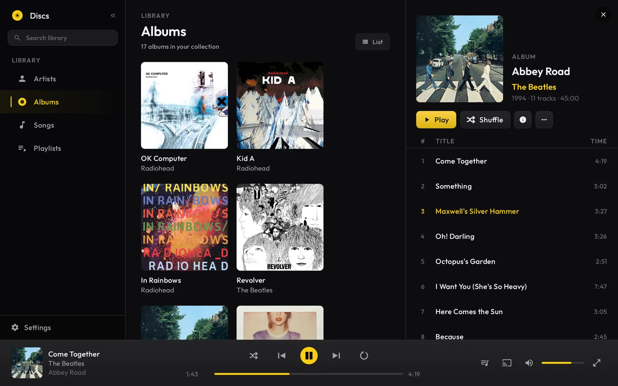
Task: Click The Beatles in the player bar
Action: point(66,363)
